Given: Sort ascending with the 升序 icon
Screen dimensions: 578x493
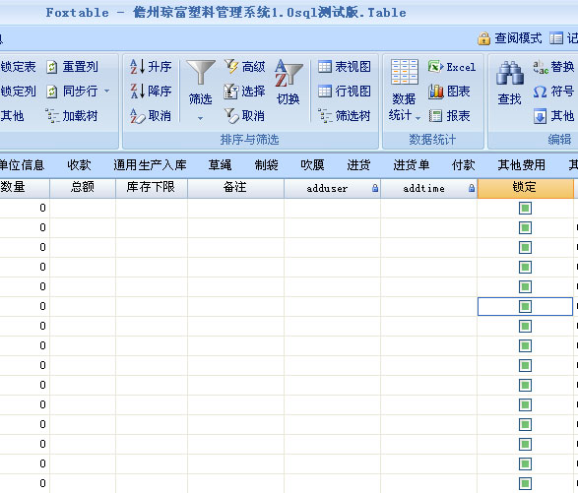Looking at the screenshot, I should 138,67.
